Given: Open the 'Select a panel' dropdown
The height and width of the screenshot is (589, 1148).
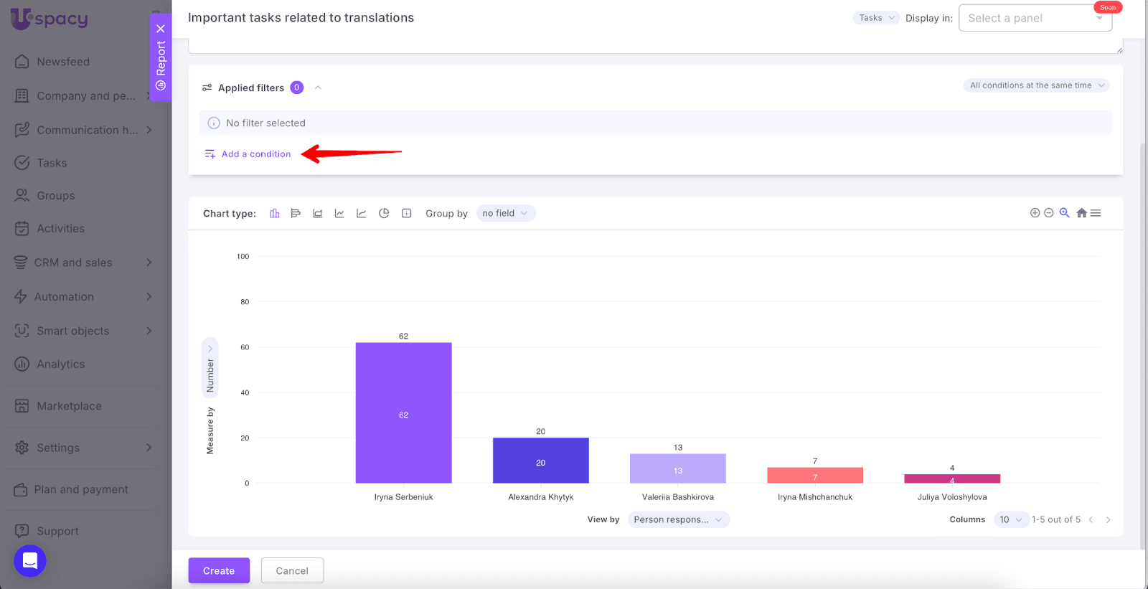Looking at the screenshot, I should [1035, 18].
